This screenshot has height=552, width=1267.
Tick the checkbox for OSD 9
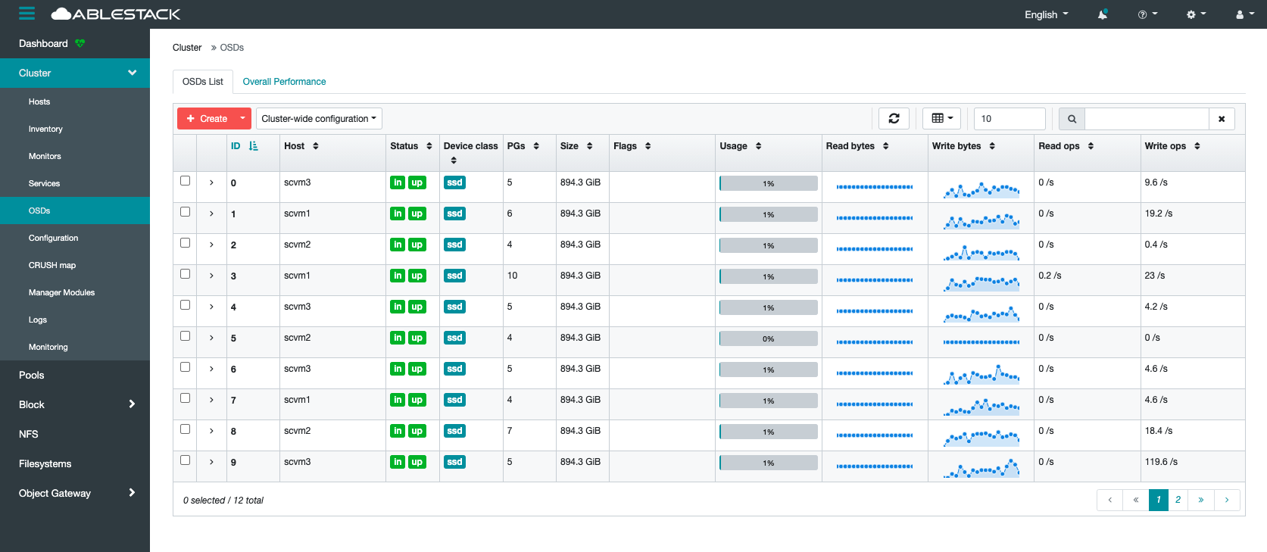(185, 460)
